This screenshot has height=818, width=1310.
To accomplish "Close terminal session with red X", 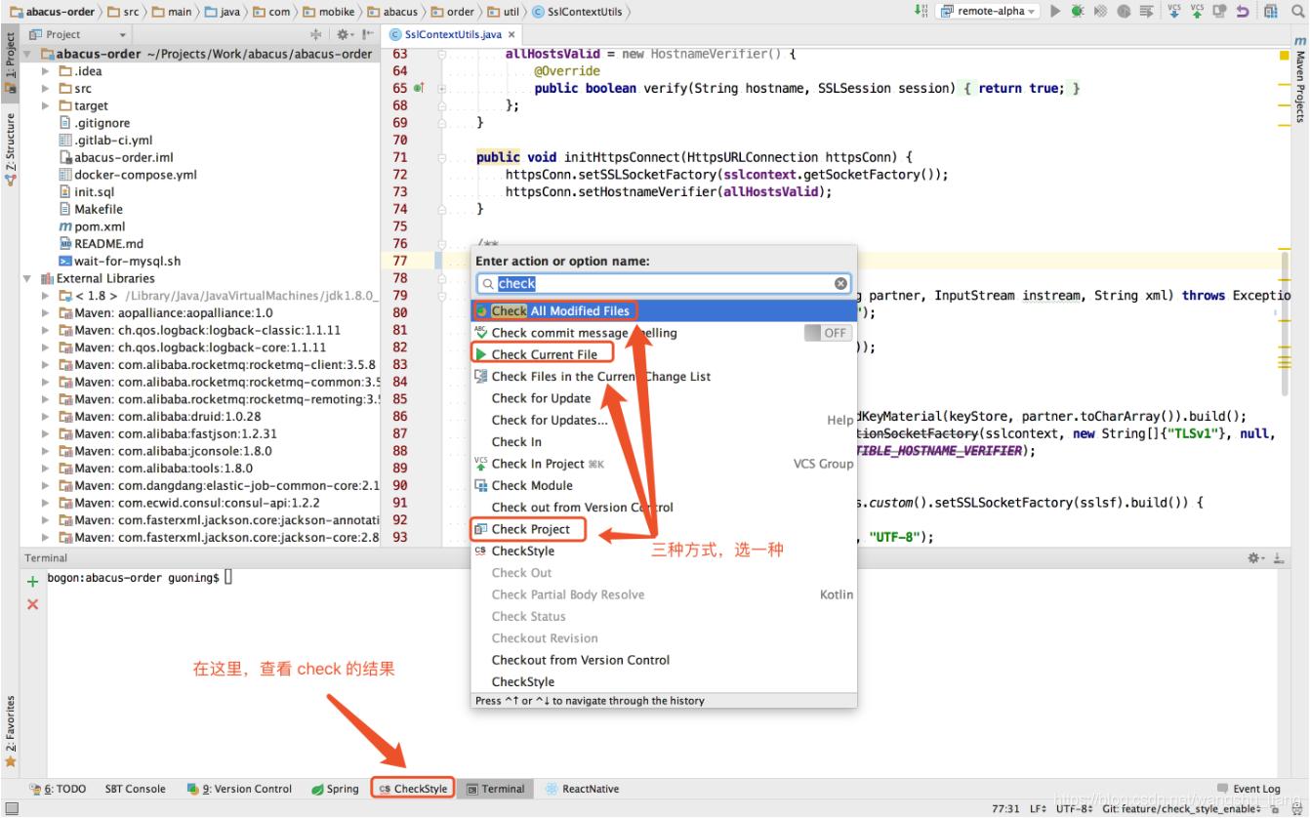I will 32,604.
